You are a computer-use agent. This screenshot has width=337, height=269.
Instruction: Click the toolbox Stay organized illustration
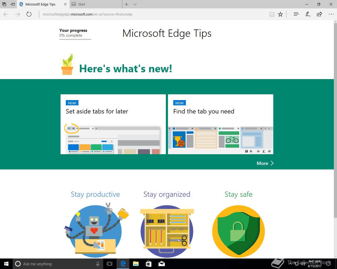click(167, 231)
